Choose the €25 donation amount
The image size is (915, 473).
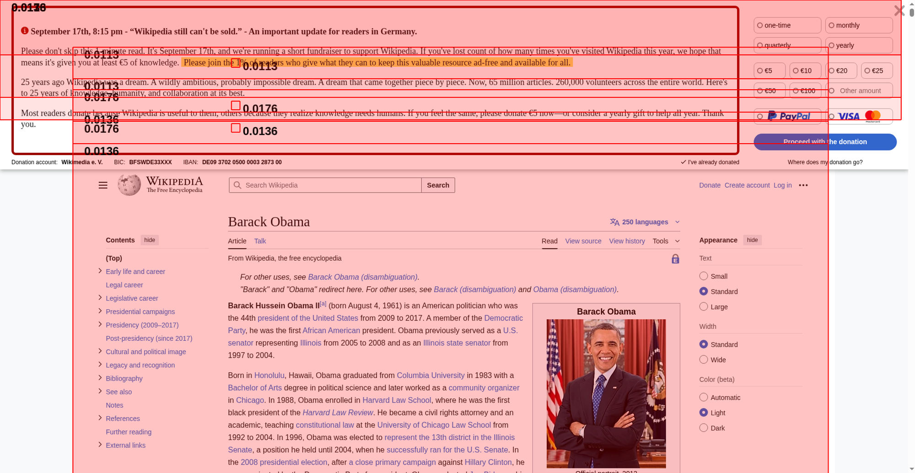[877, 70]
